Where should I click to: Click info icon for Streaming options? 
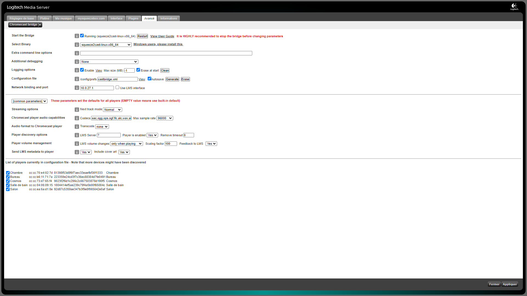click(x=77, y=110)
